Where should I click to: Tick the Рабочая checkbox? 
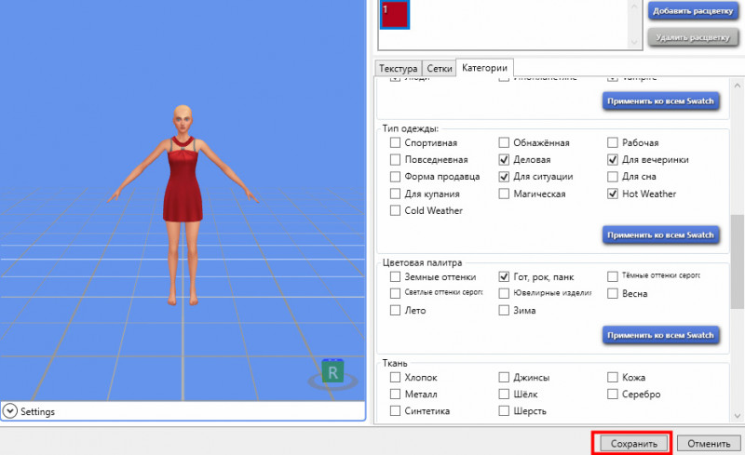(x=613, y=142)
